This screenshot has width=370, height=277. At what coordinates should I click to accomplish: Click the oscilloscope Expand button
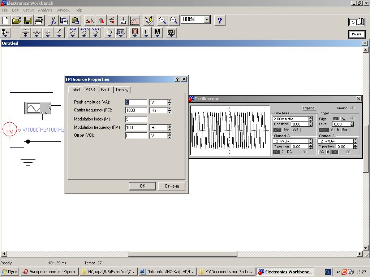click(x=309, y=108)
